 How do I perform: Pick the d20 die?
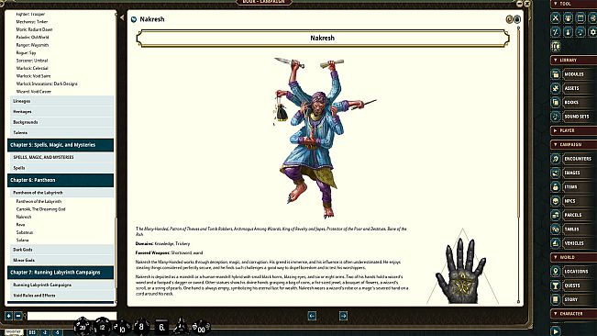(83, 327)
